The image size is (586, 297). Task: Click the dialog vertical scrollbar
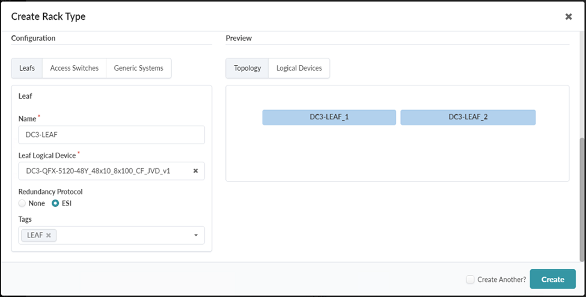[x=581, y=198]
